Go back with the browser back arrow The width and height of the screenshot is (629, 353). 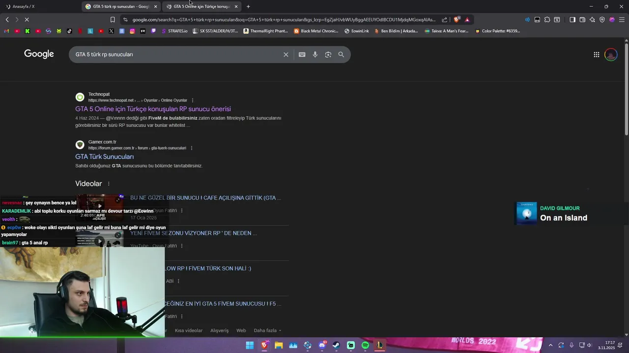(7, 20)
